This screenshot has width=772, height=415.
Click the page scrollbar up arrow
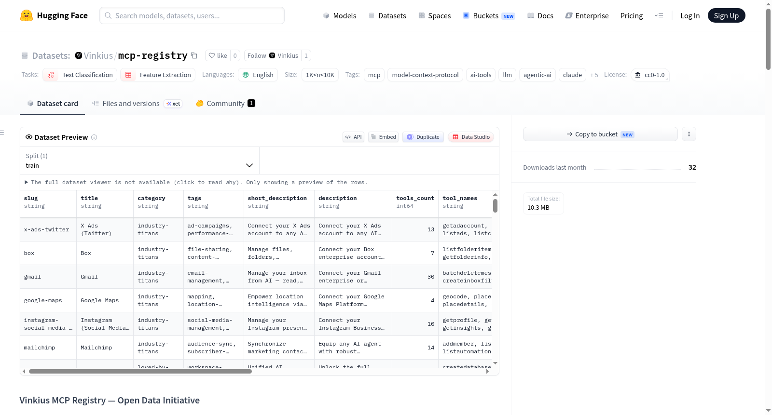(x=768, y=4)
